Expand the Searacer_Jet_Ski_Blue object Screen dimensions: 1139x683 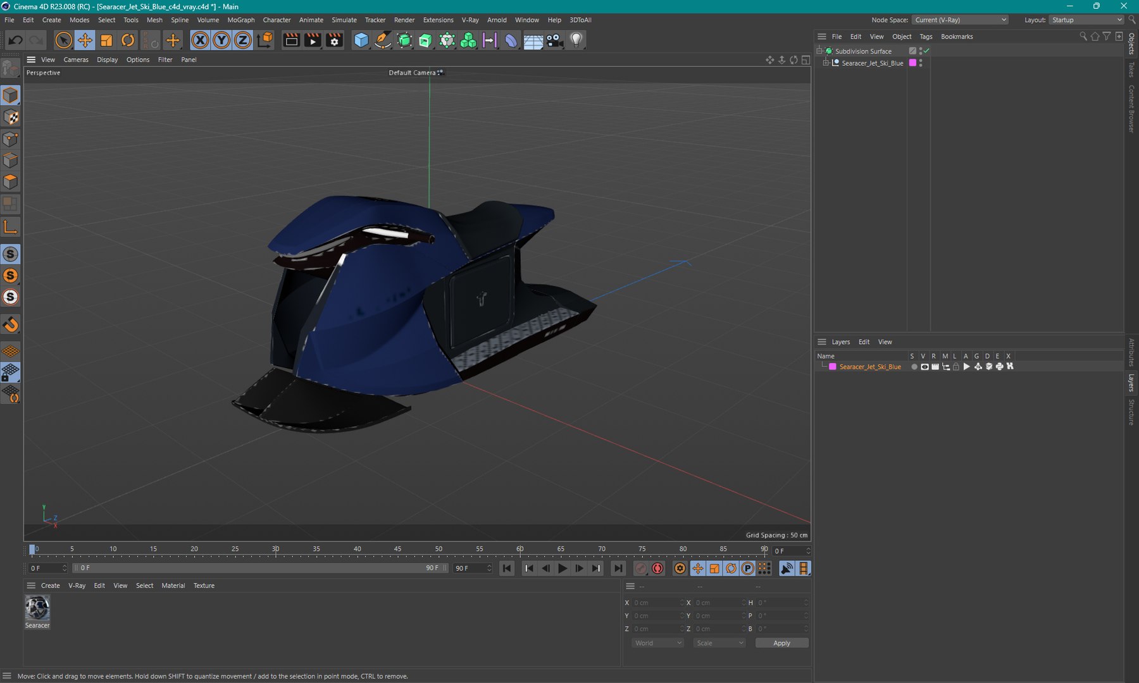pos(826,63)
